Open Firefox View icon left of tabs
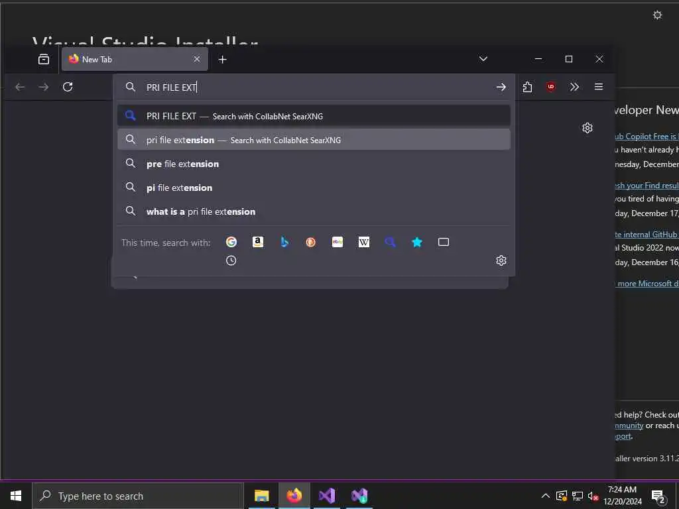 (x=44, y=59)
